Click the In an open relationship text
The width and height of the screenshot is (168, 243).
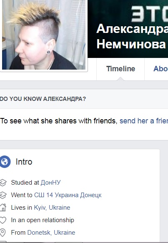43,220
